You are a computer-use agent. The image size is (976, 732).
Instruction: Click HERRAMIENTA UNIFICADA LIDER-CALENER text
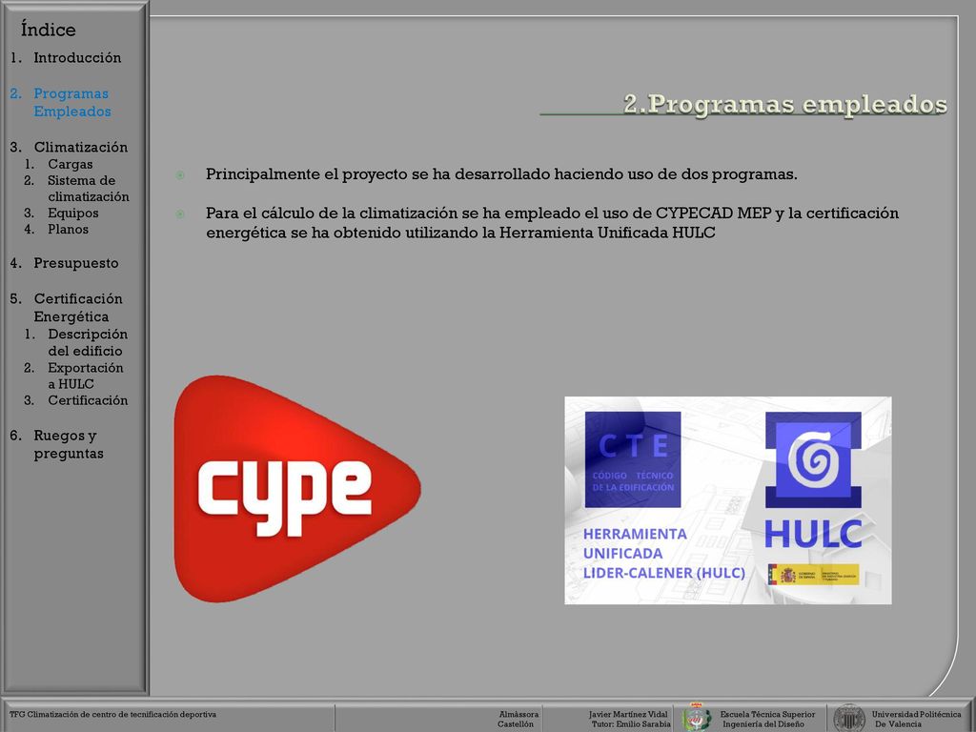point(664,554)
